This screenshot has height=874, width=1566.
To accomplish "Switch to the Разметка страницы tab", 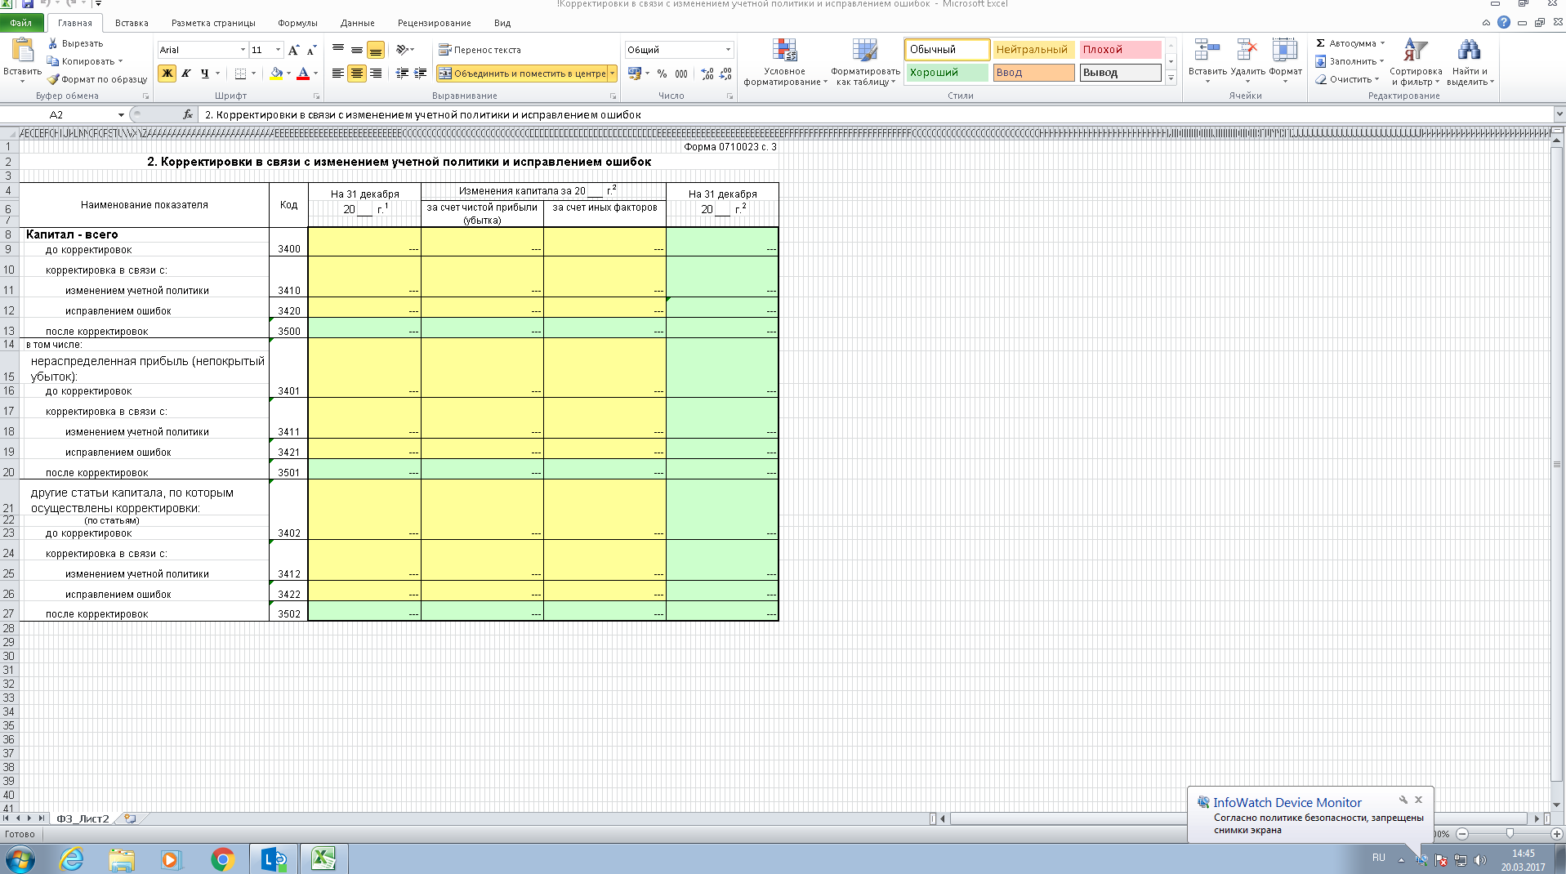I will tap(213, 23).
